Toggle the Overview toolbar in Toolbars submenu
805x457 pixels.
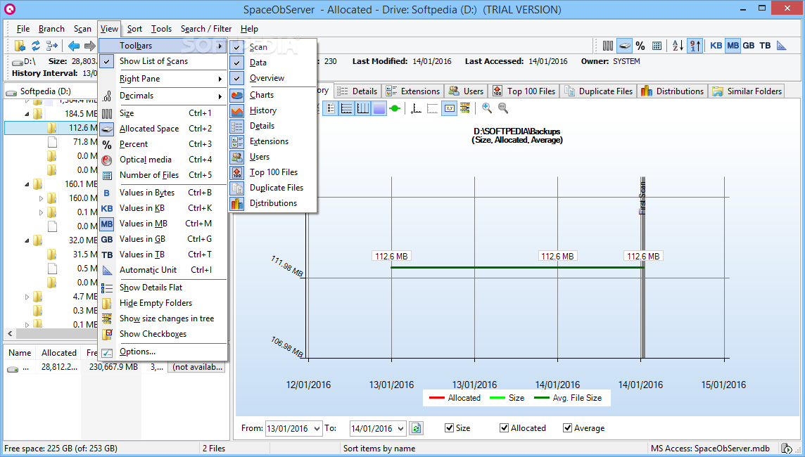click(x=273, y=78)
